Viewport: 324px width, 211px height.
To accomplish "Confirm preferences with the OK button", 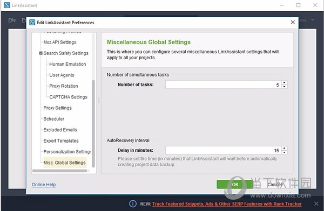I will point(235,185).
